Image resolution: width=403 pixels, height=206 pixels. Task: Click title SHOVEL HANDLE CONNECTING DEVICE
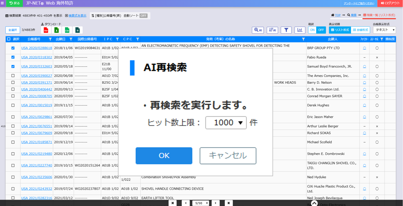pyautogui.click(x=172, y=189)
